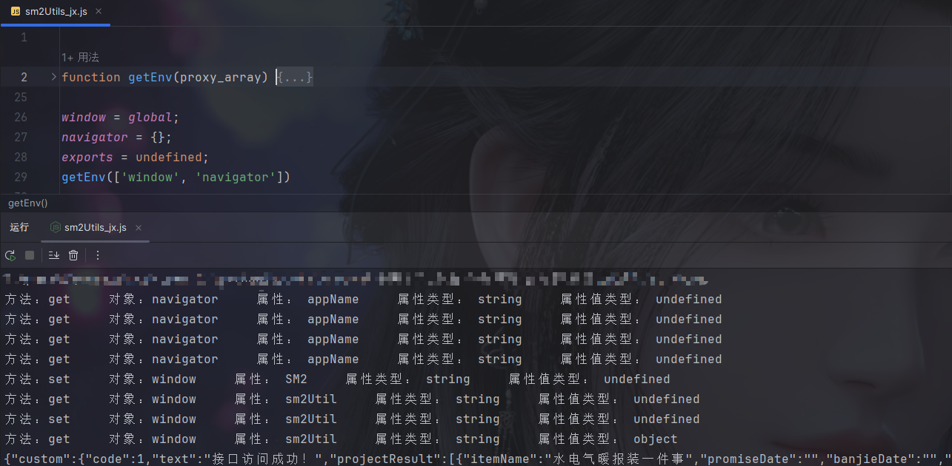The height and width of the screenshot is (466, 952).
Task: Open the run toolbar more options menu
Action: [x=97, y=255]
